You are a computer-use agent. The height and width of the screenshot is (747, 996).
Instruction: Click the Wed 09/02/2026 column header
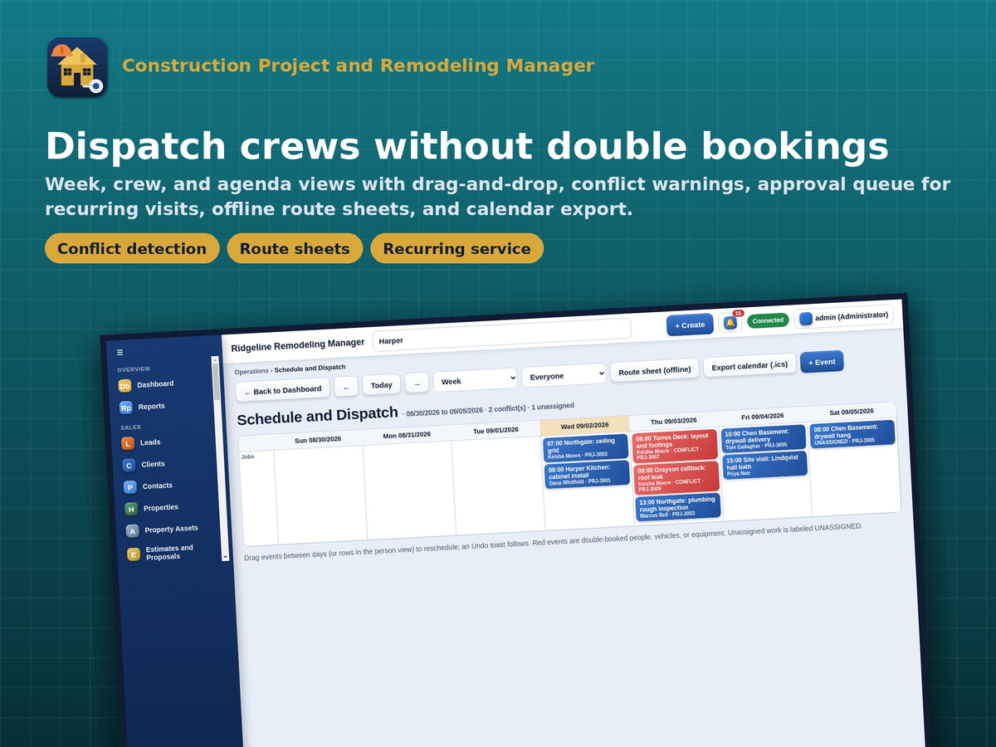pyautogui.click(x=584, y=426)
